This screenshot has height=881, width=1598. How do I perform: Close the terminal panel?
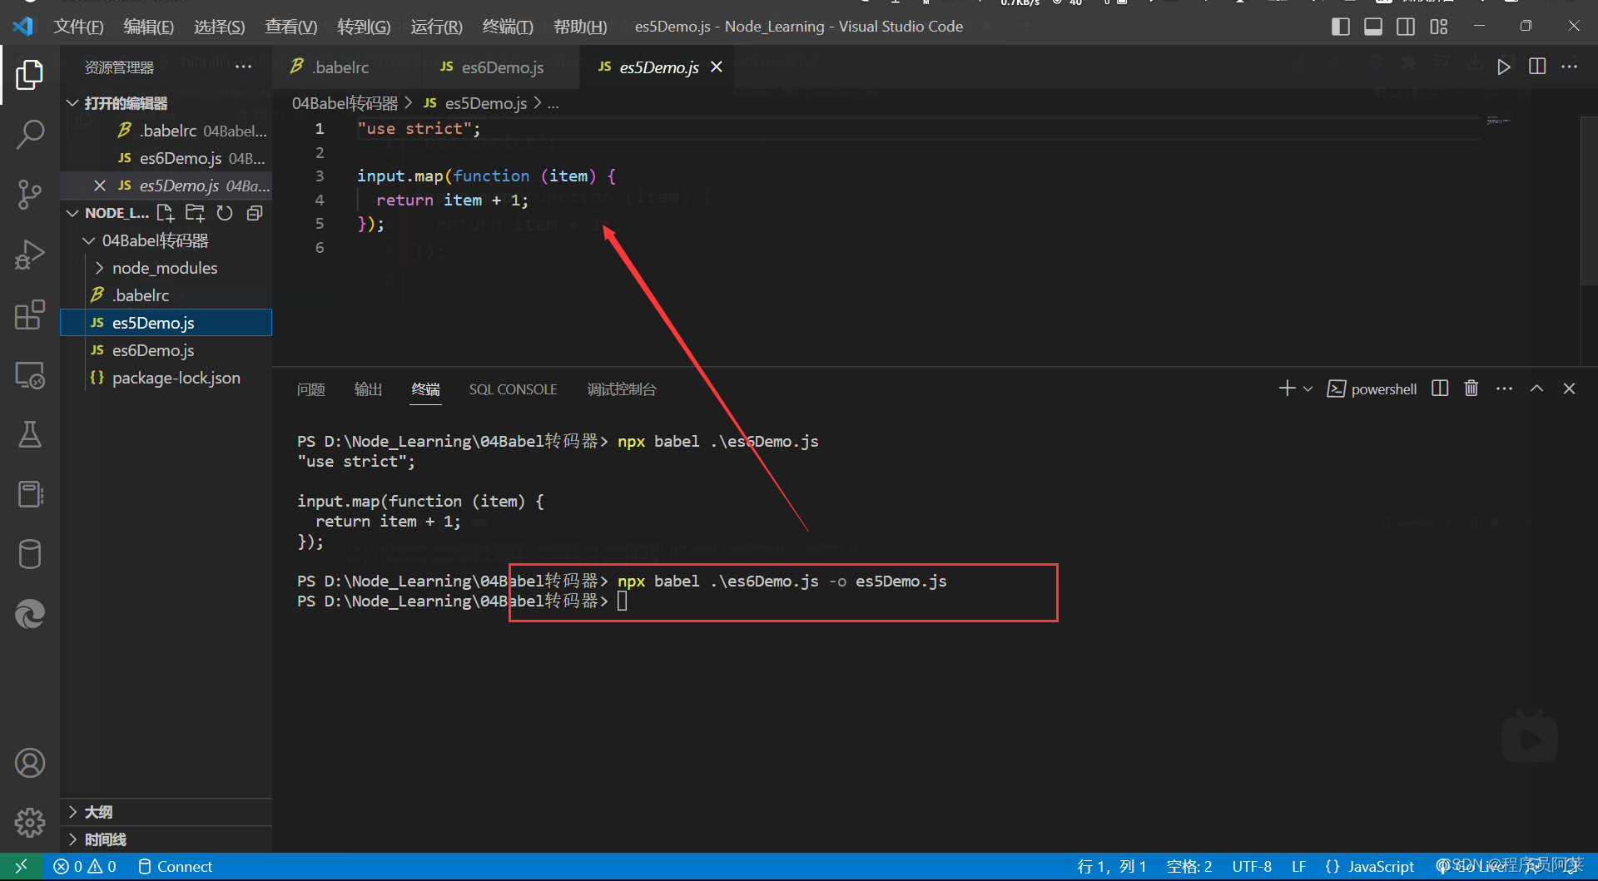coord(1569,389)
